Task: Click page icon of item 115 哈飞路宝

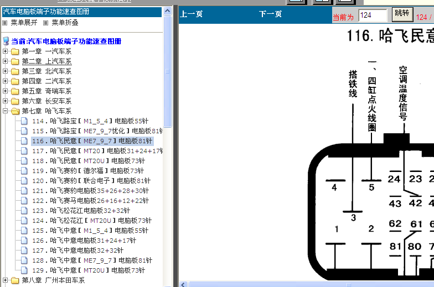Action: [x=24, y=131]
